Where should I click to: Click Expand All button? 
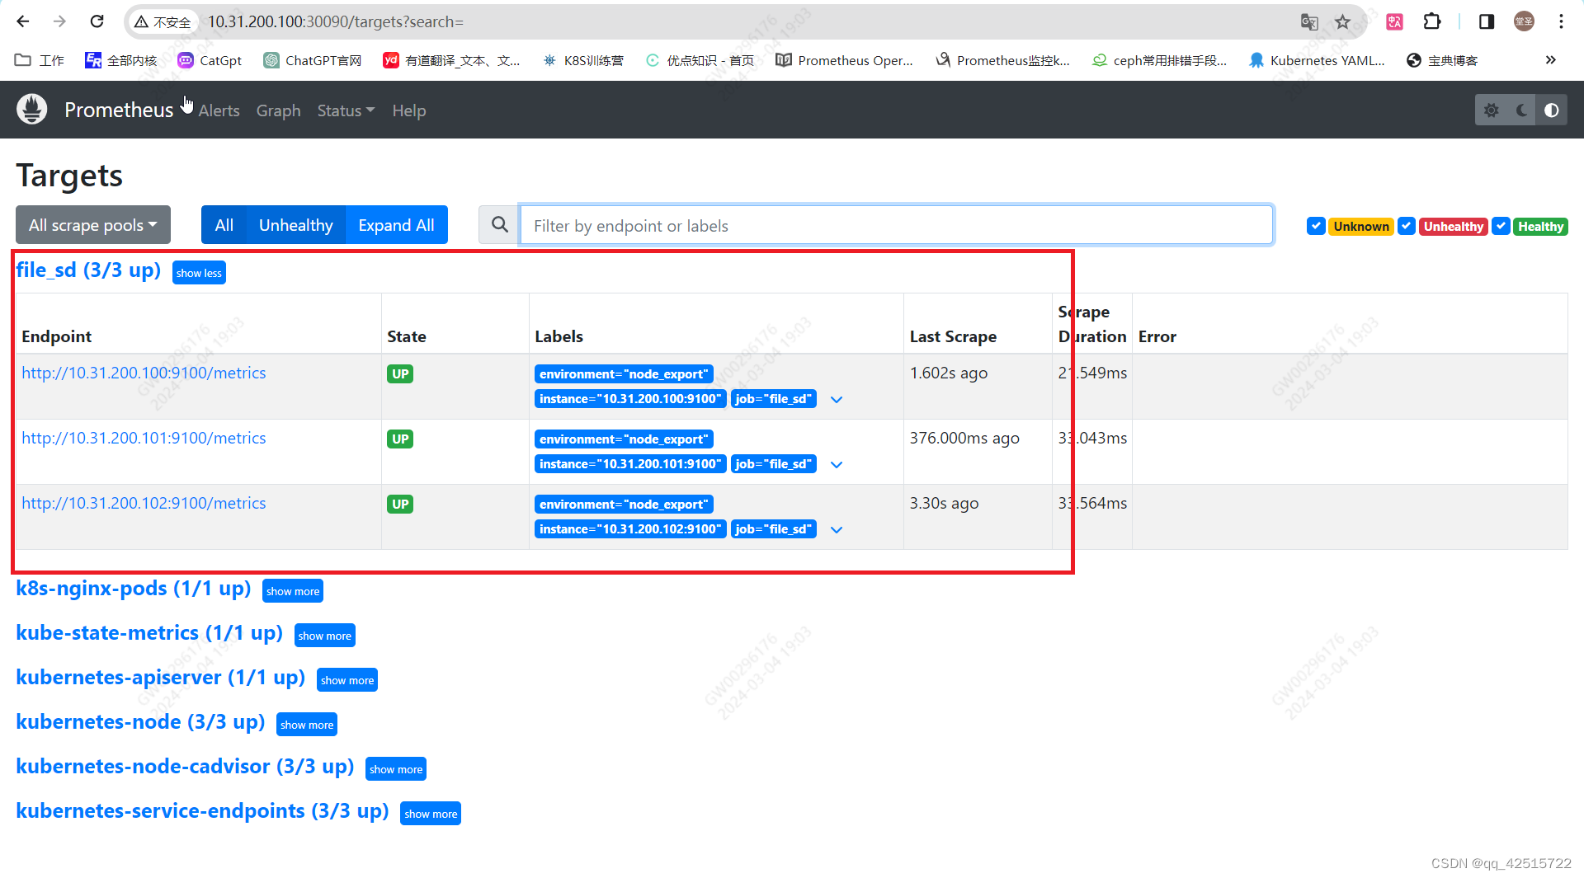(x=396, y=225)
